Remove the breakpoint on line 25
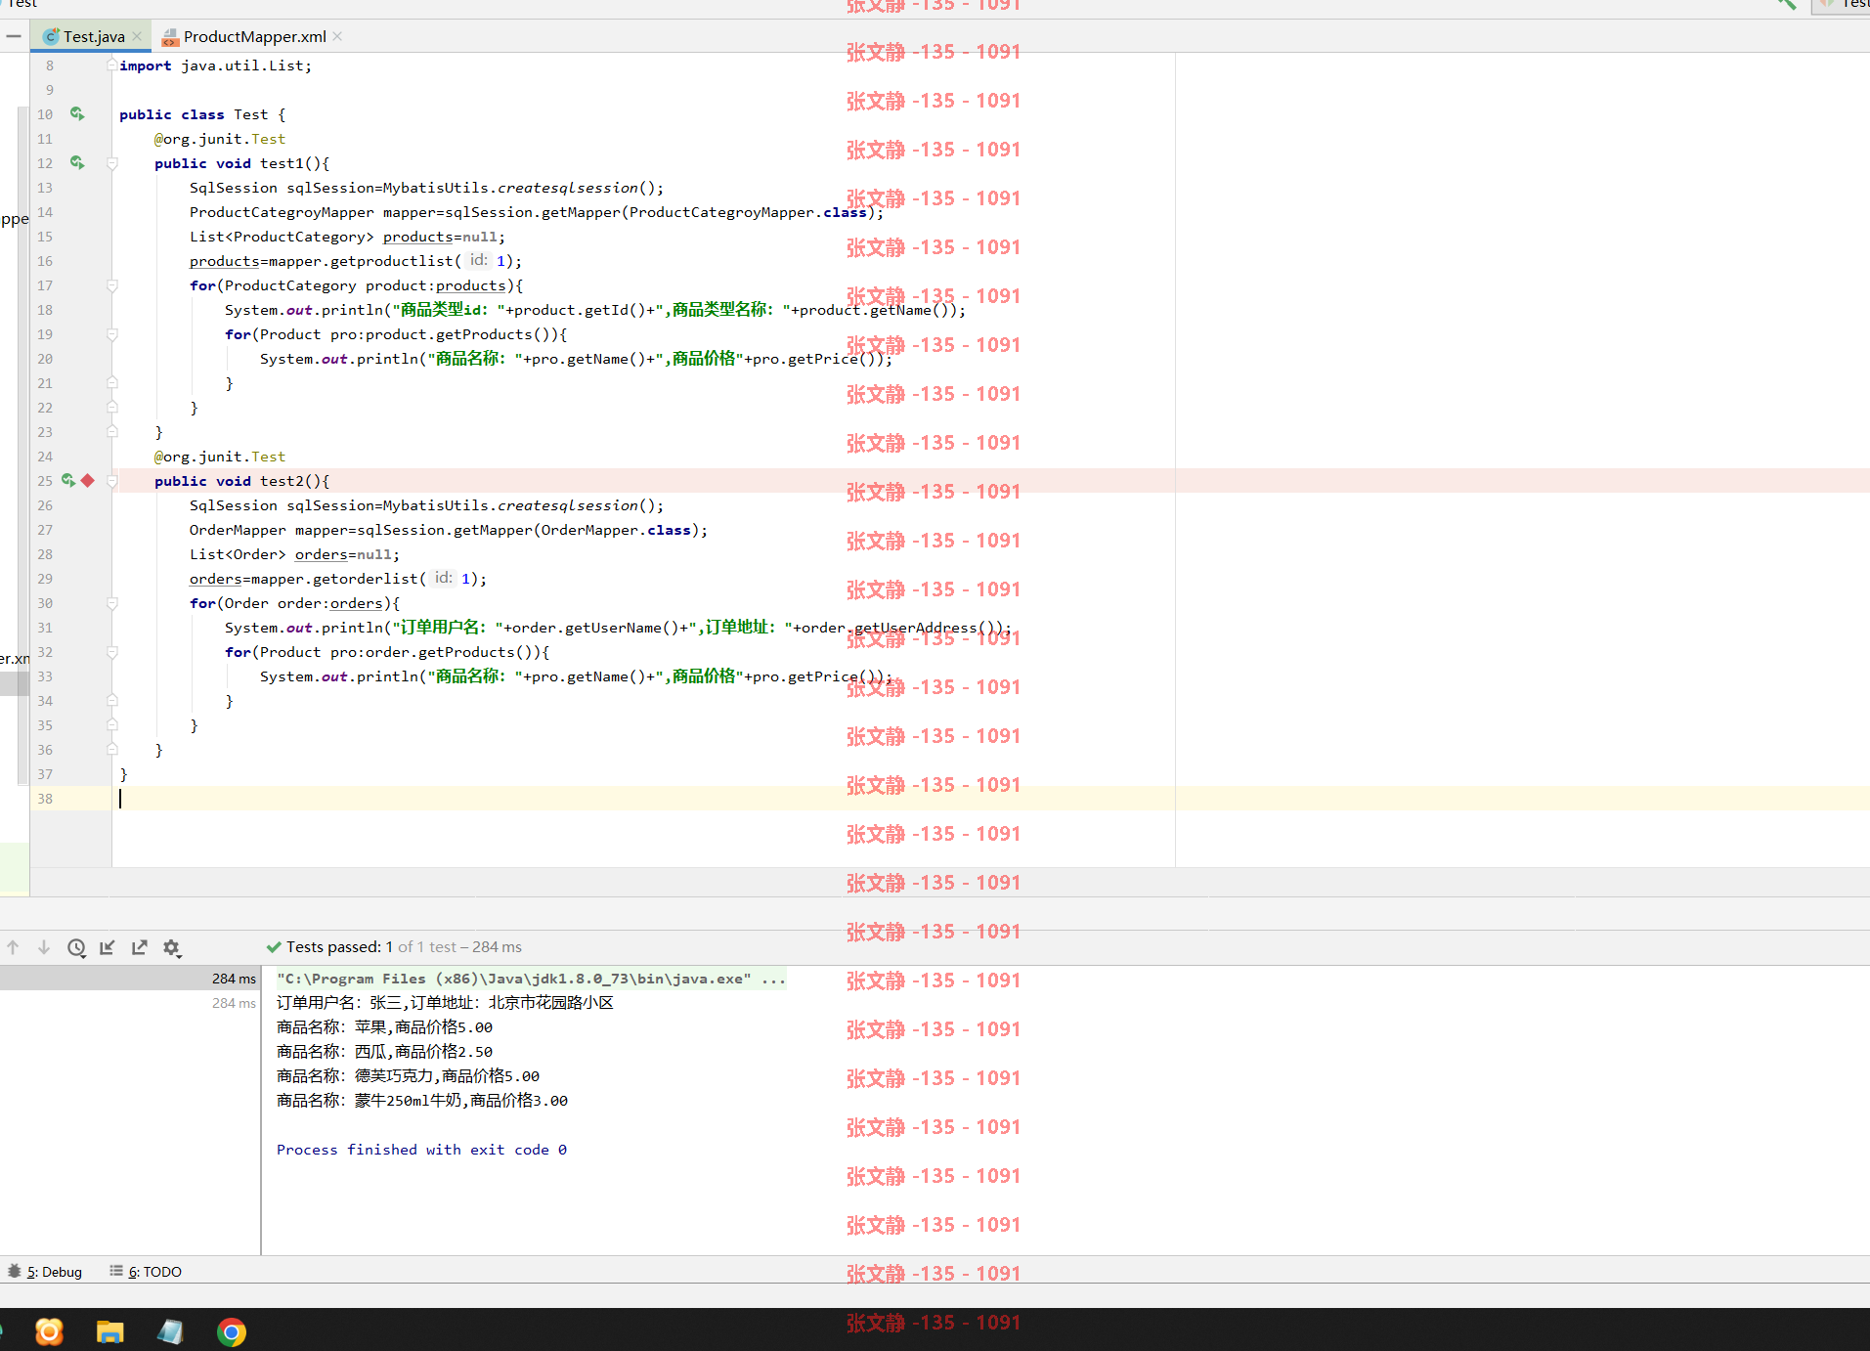Screen dimensions: 1870x1351 (88, 481)
